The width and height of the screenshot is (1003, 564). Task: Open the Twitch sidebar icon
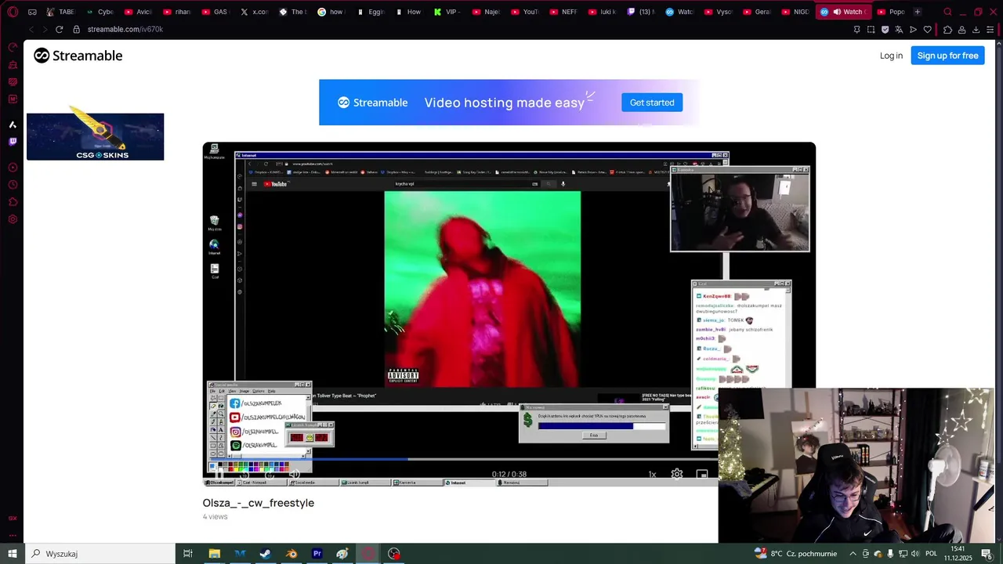(13, 142)
